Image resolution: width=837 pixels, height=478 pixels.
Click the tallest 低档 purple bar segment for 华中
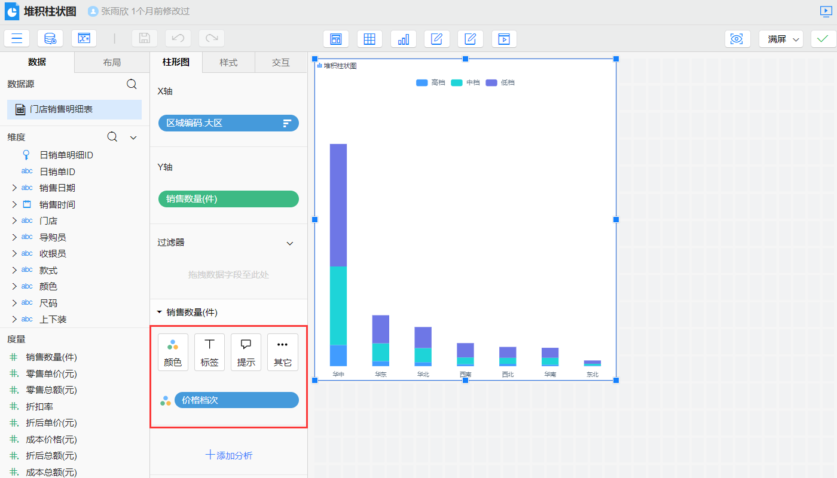point(338,205)
